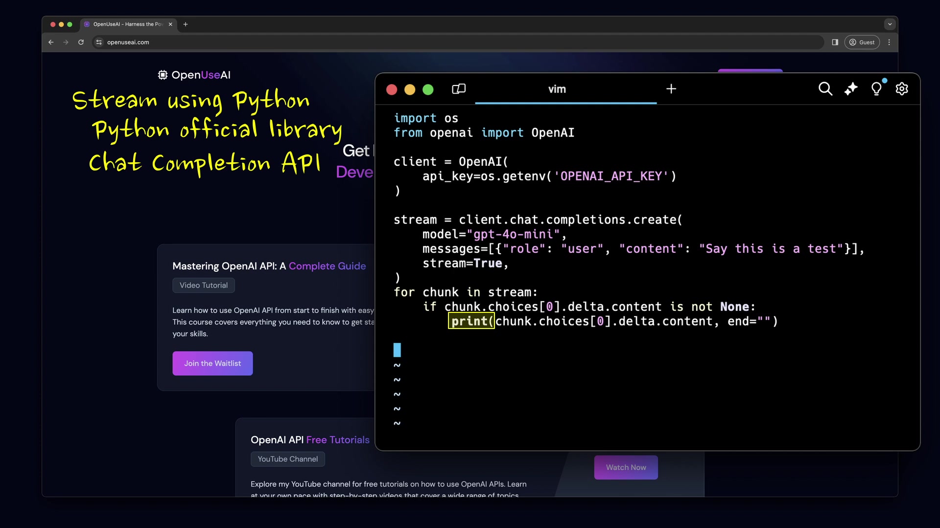
Task: Click 'OPENAI_API_KEY' string in code
Action: (x=611, y=176)
